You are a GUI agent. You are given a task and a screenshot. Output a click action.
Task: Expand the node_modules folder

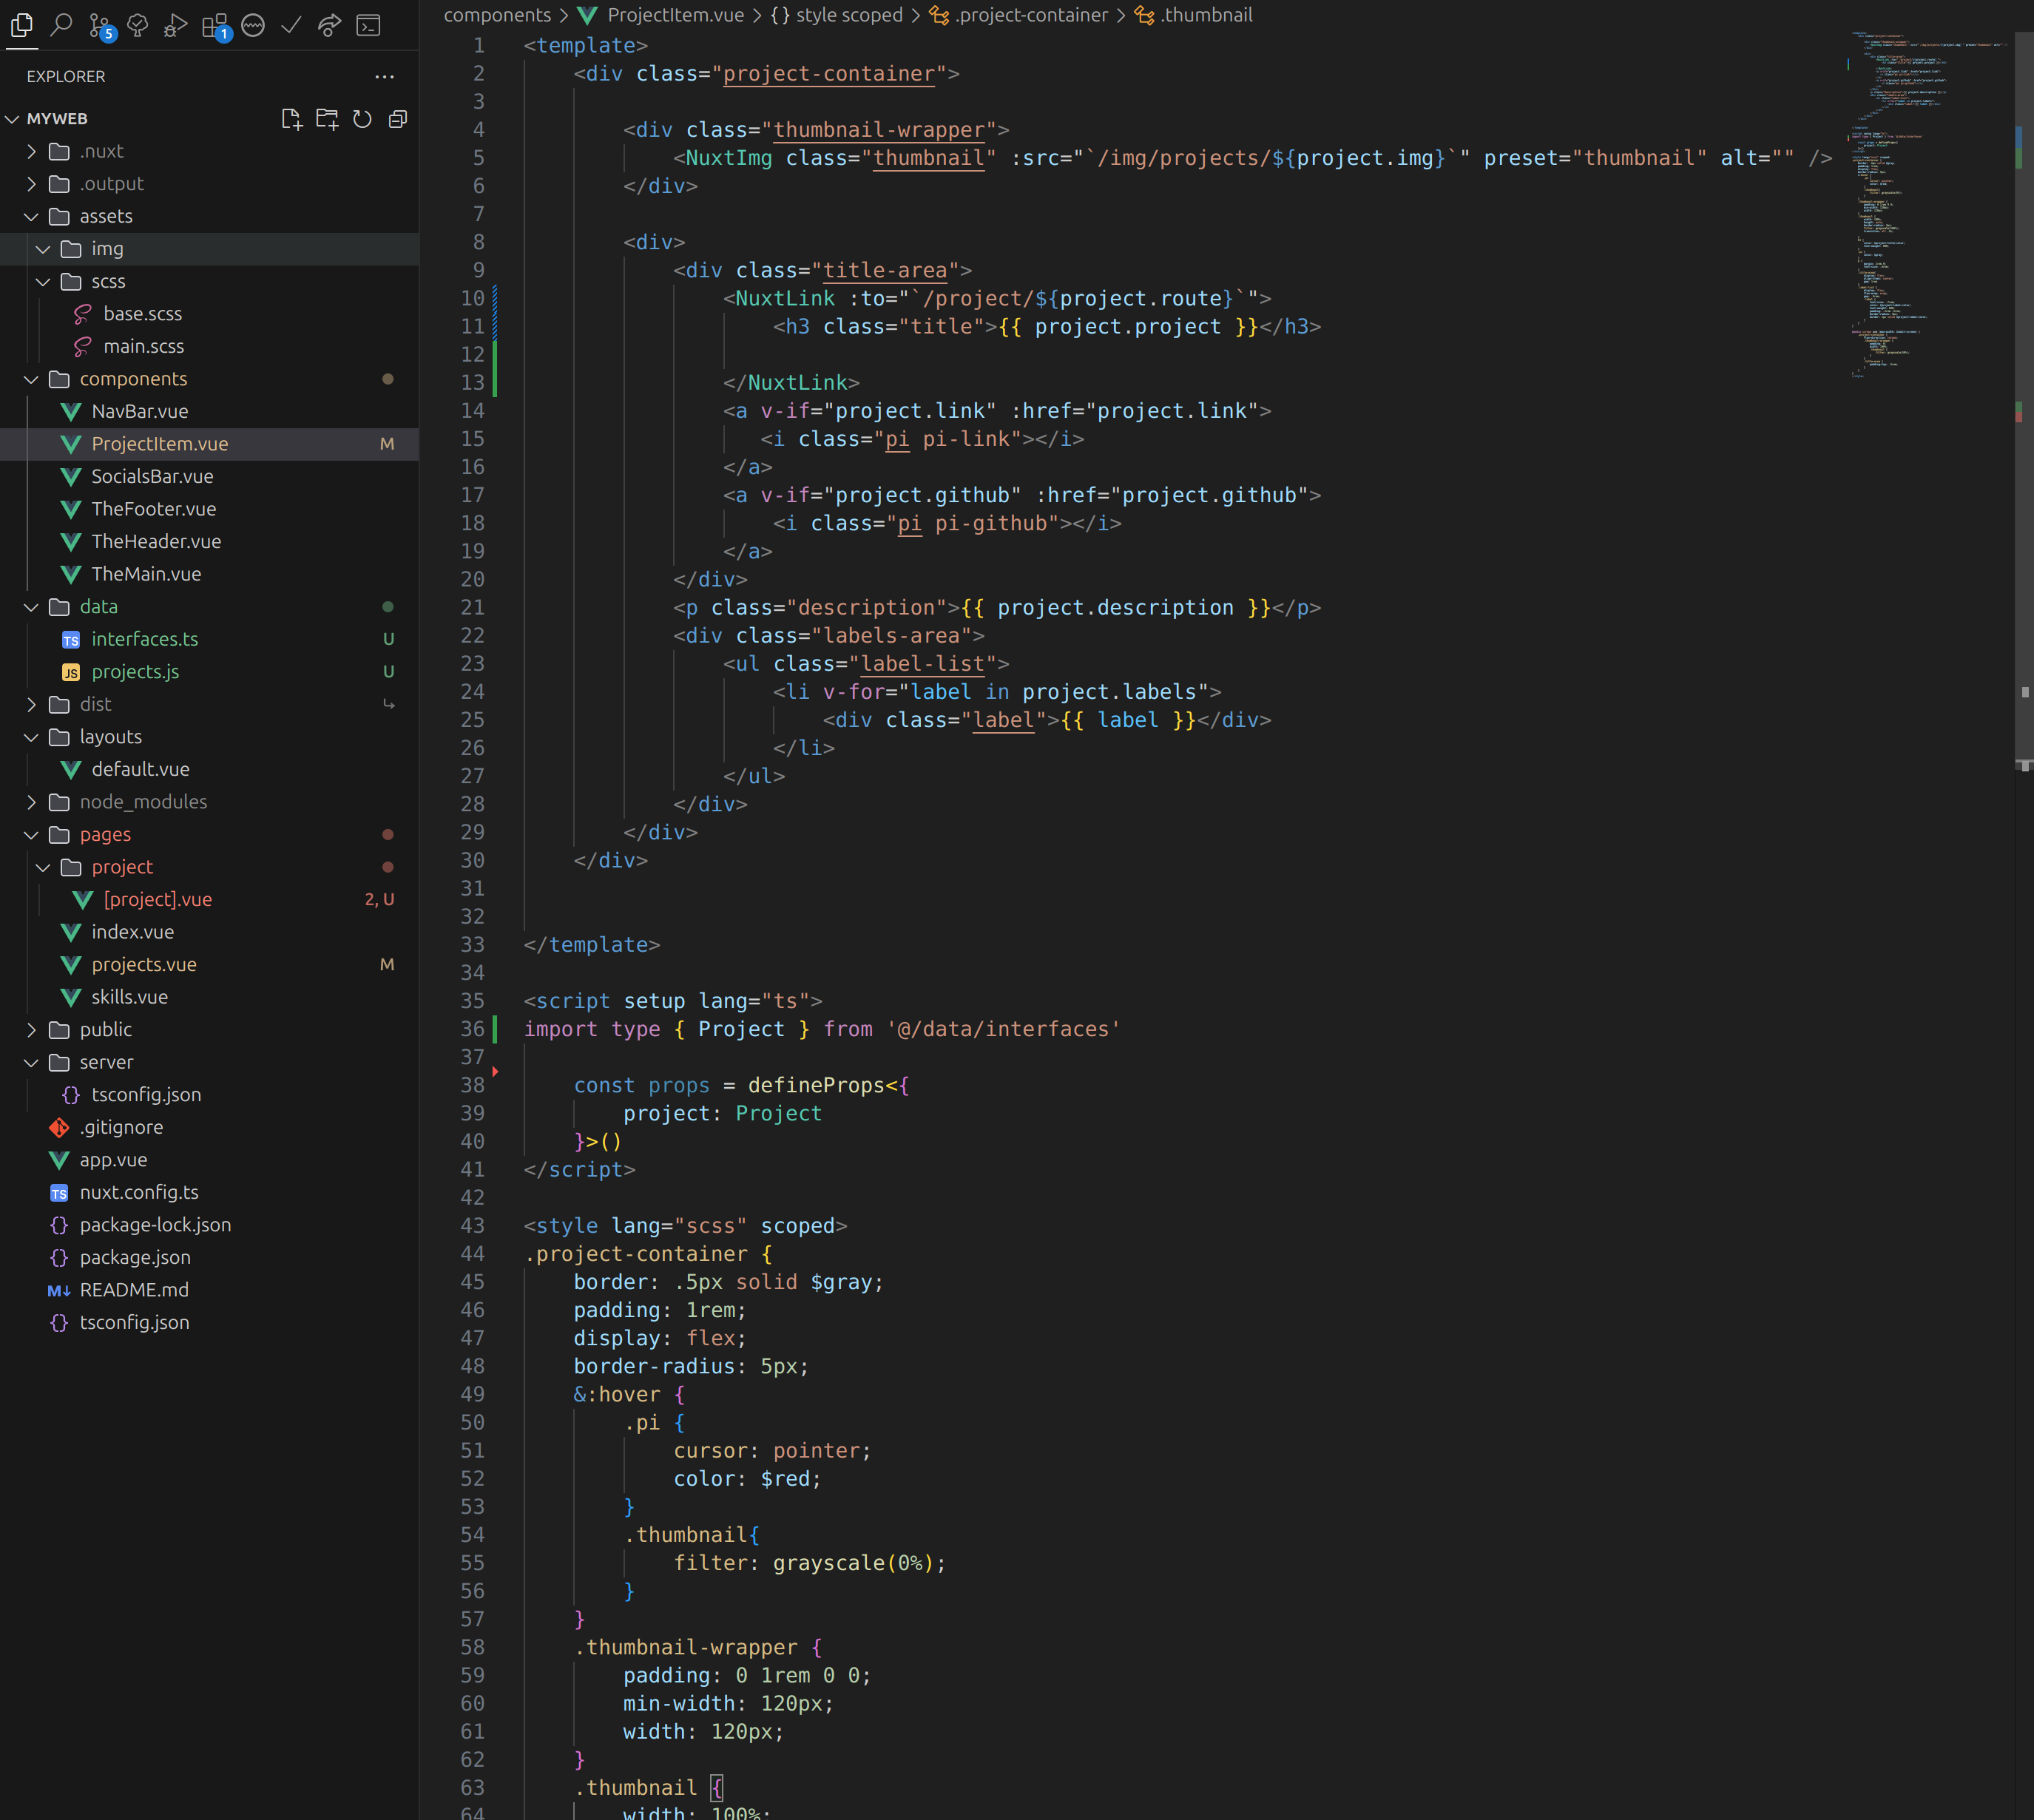(x=143, y=802)
